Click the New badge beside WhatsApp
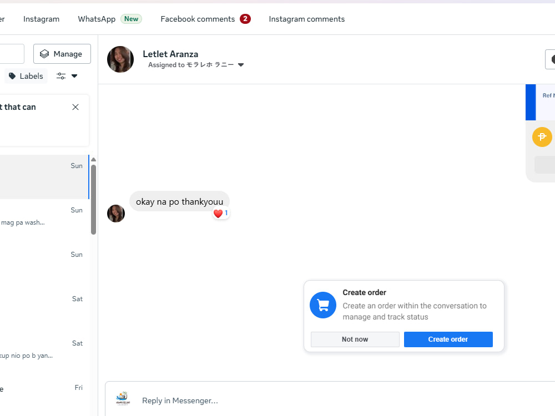Image resolution: width=555 pixels, height=416 pixels. click(131, 19)
